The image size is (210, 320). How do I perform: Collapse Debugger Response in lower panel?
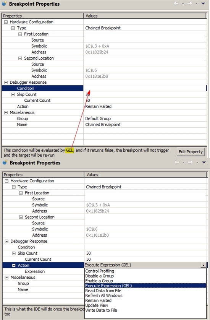[x=6, y=241]
